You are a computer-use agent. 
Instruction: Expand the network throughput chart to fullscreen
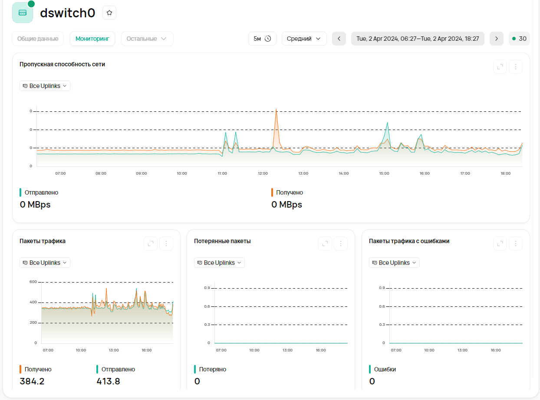pos(500,67)
